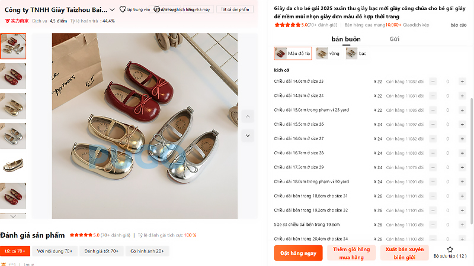Select the 'Màu đỏ tía' color option

[x=293, y=53]
